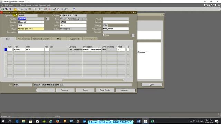Click the lines vertical scrollbar down arrow
Image resolution: width=221 pixels, height=124 pixels.
[131, 76]
